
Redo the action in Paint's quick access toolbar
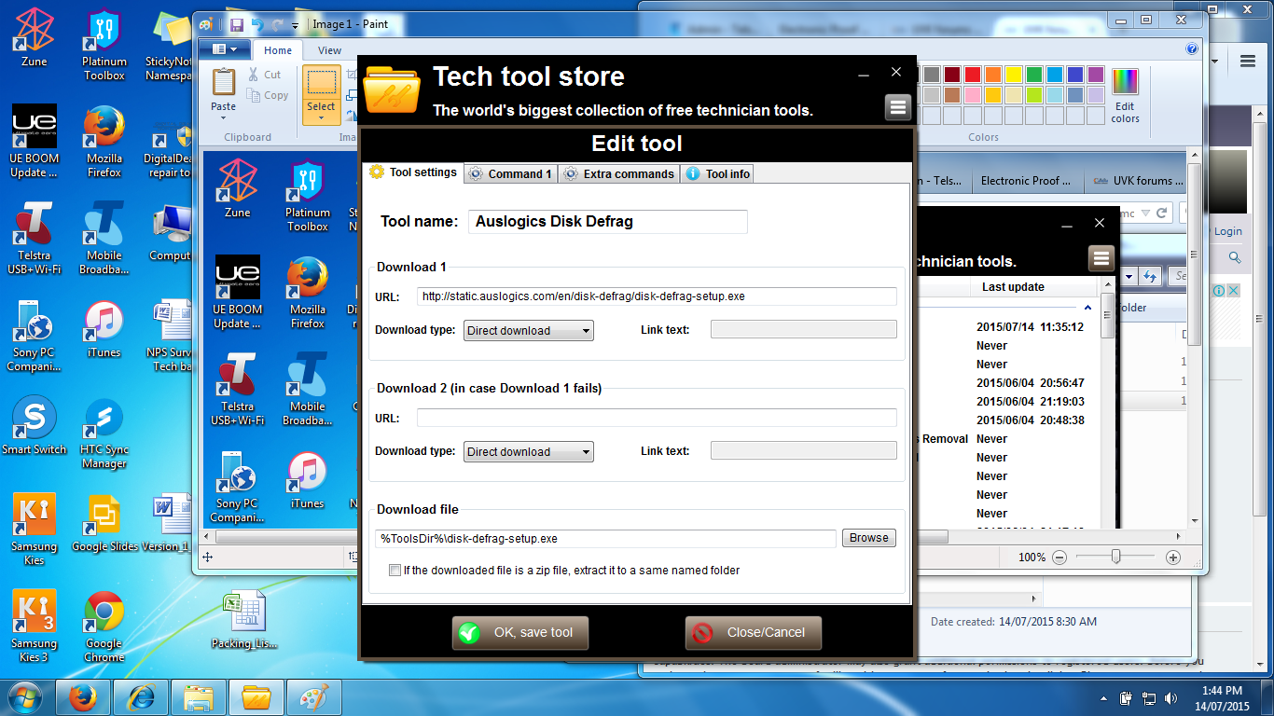point(279,24)
